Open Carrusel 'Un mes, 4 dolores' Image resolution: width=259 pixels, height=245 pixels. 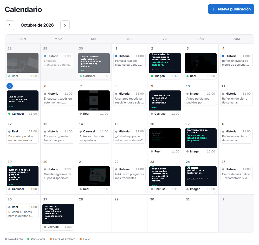click(x=58, y=217)
